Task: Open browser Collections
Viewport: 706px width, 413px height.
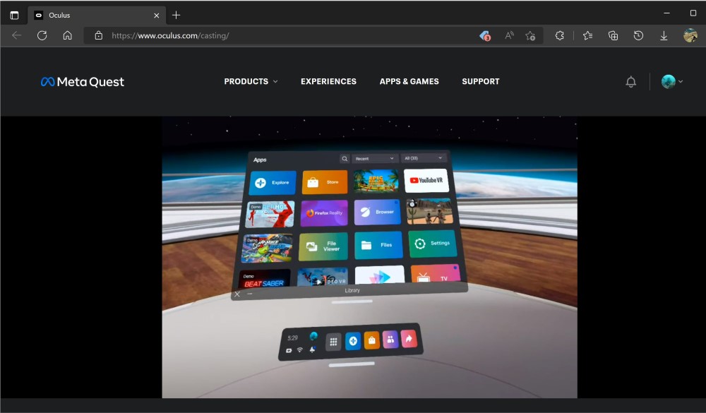Action: [613, 35]
